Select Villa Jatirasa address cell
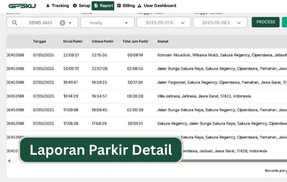Image resolution: width=287 pixels, height=182 pixels. (x=204, y=96)
